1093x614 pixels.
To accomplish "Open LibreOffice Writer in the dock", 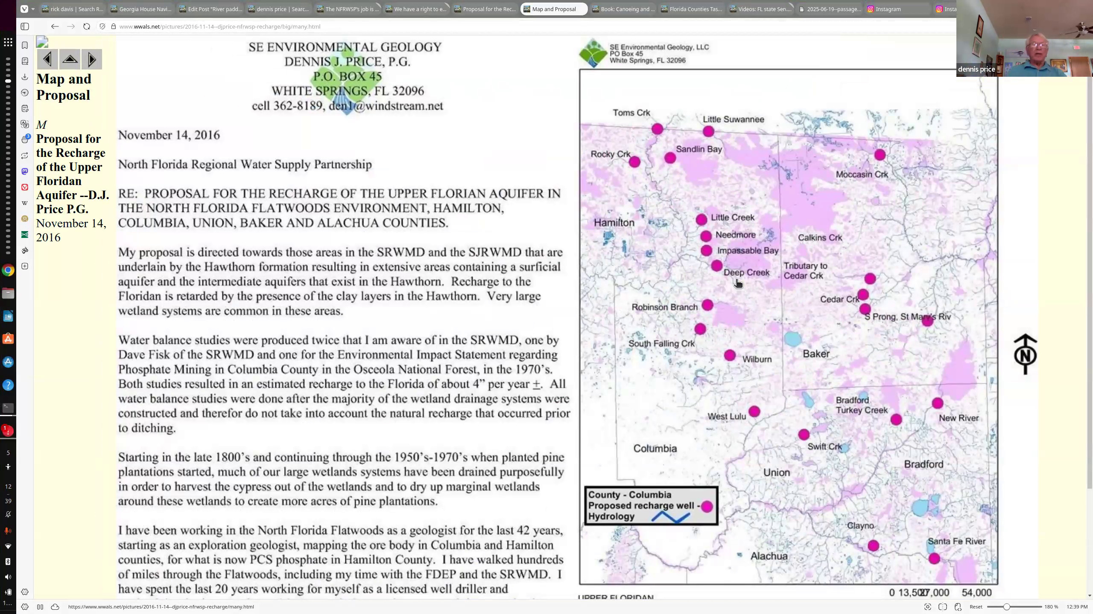I will pyautogui.click(x=8, y=316).
